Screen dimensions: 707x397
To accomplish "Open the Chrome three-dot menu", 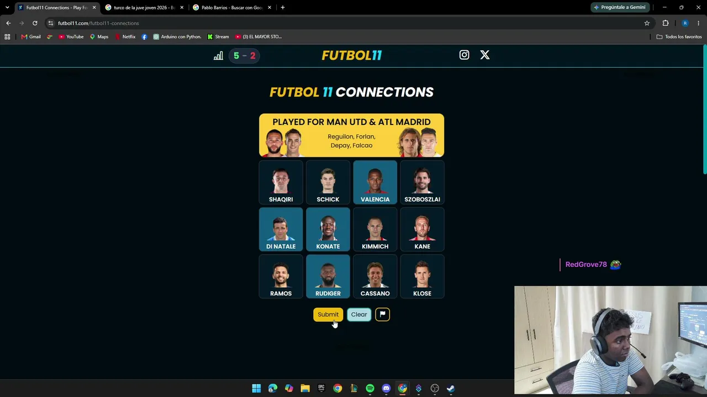I will [x=699, y=23].
